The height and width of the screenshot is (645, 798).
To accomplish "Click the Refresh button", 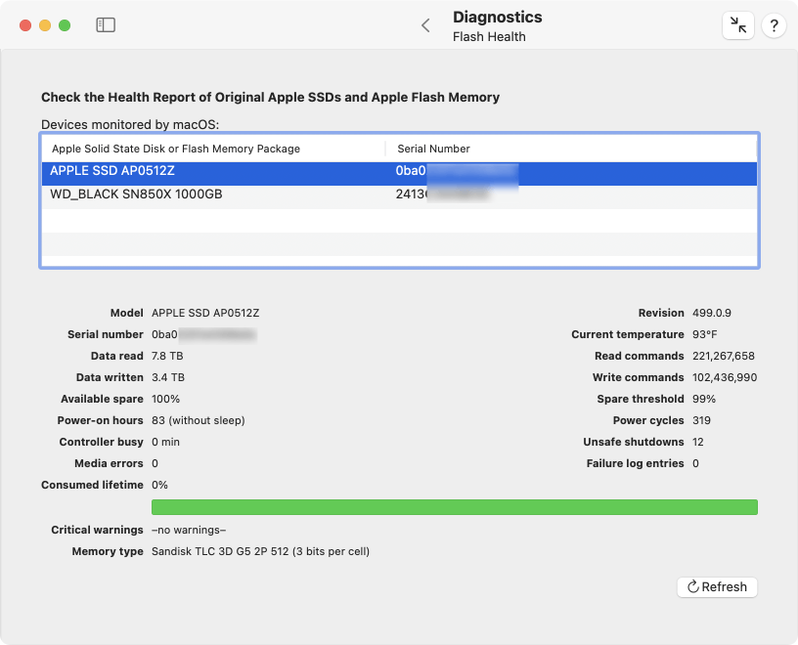I will click(717, 587).
